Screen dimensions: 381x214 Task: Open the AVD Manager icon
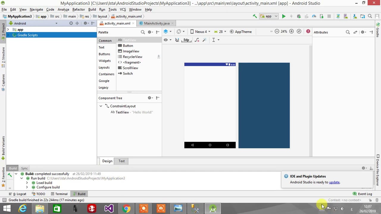(x=346, y=16)
